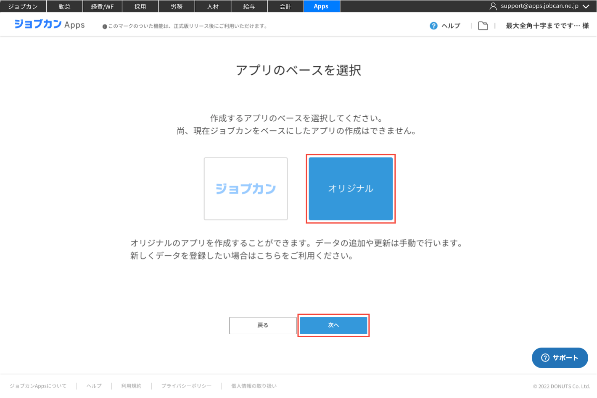Go to the 労務 tab
This screenshot has width=597, height=398.
[177, 6]
